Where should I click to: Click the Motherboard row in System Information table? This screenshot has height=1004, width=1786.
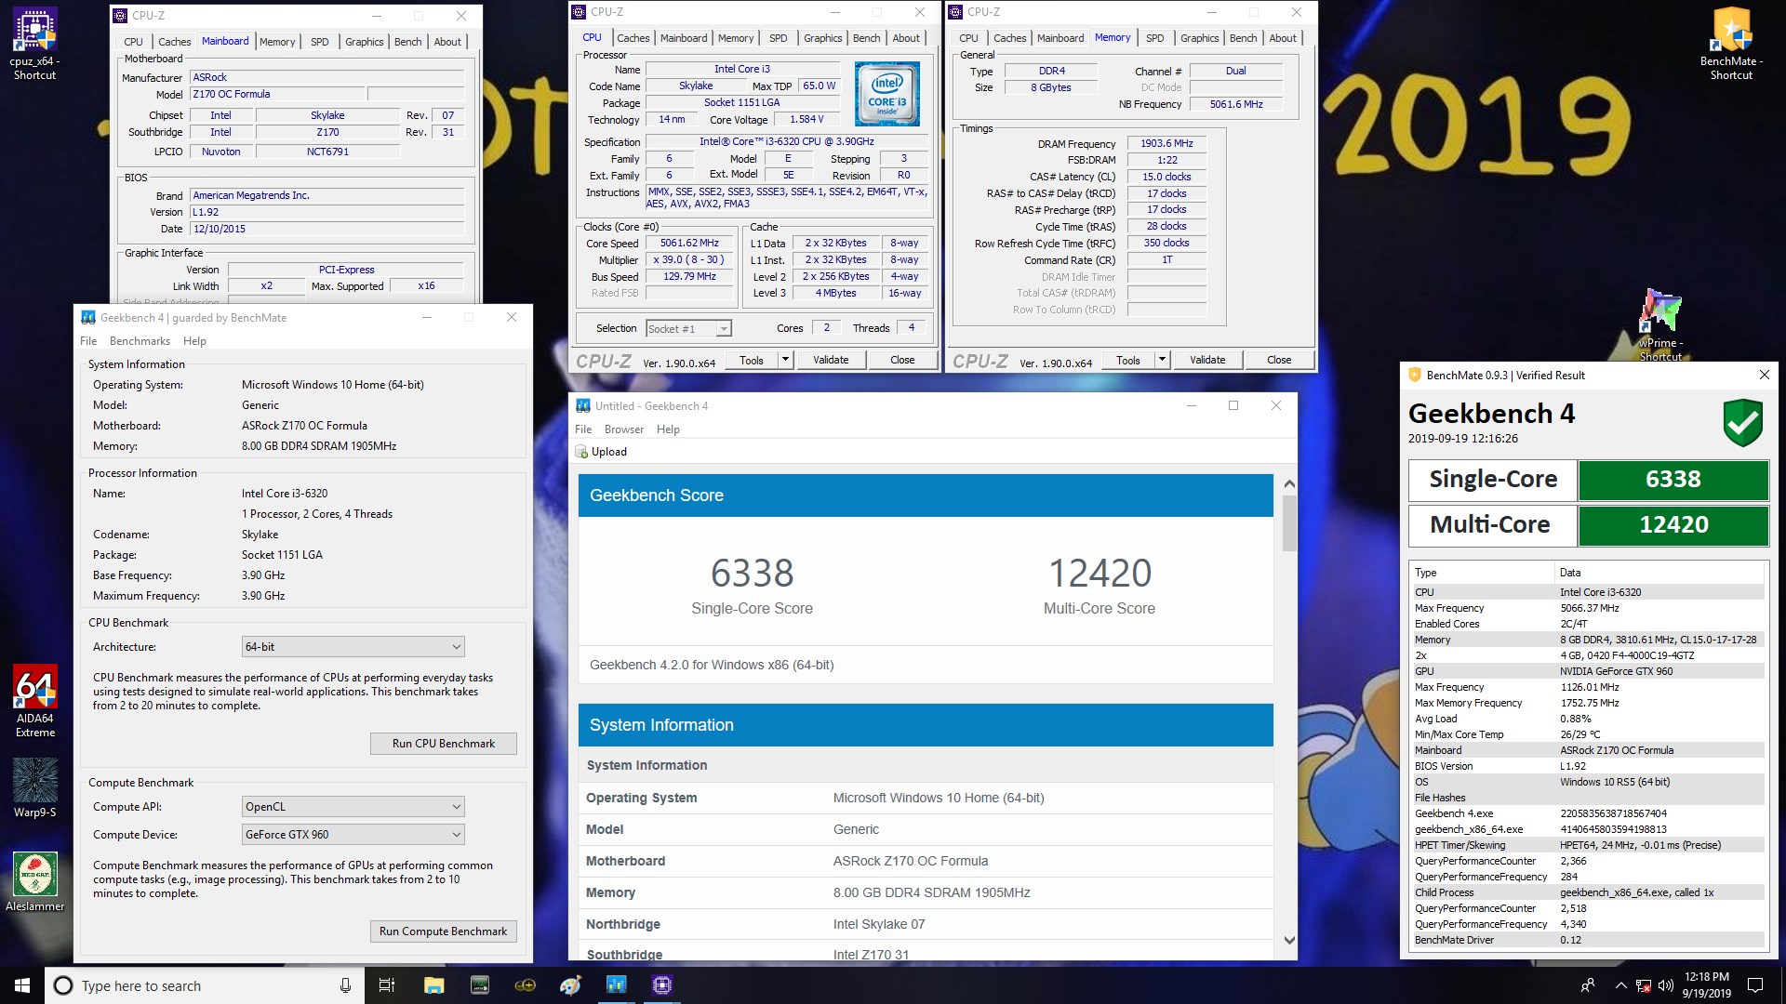[926, 861]
